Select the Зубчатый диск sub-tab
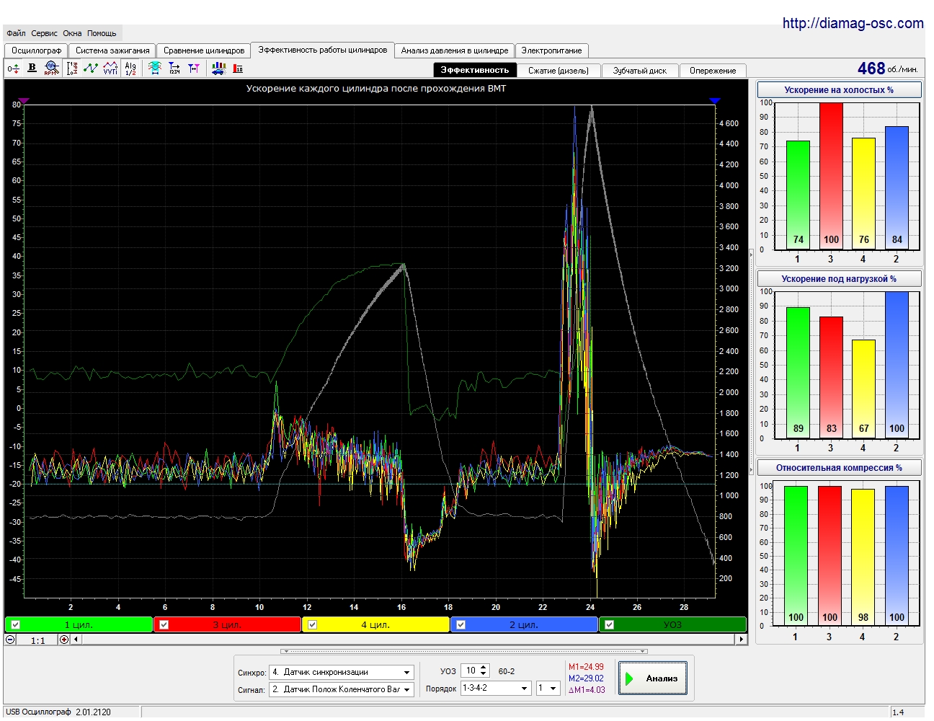The height and width of the screenshot is (721, 934). pyautogui.click(x=640, y=71)
